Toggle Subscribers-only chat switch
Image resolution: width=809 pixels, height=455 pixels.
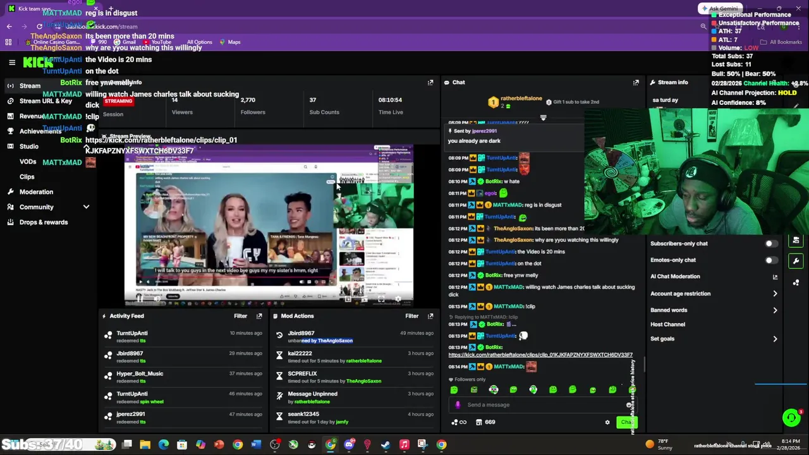[x=771, y=243]
